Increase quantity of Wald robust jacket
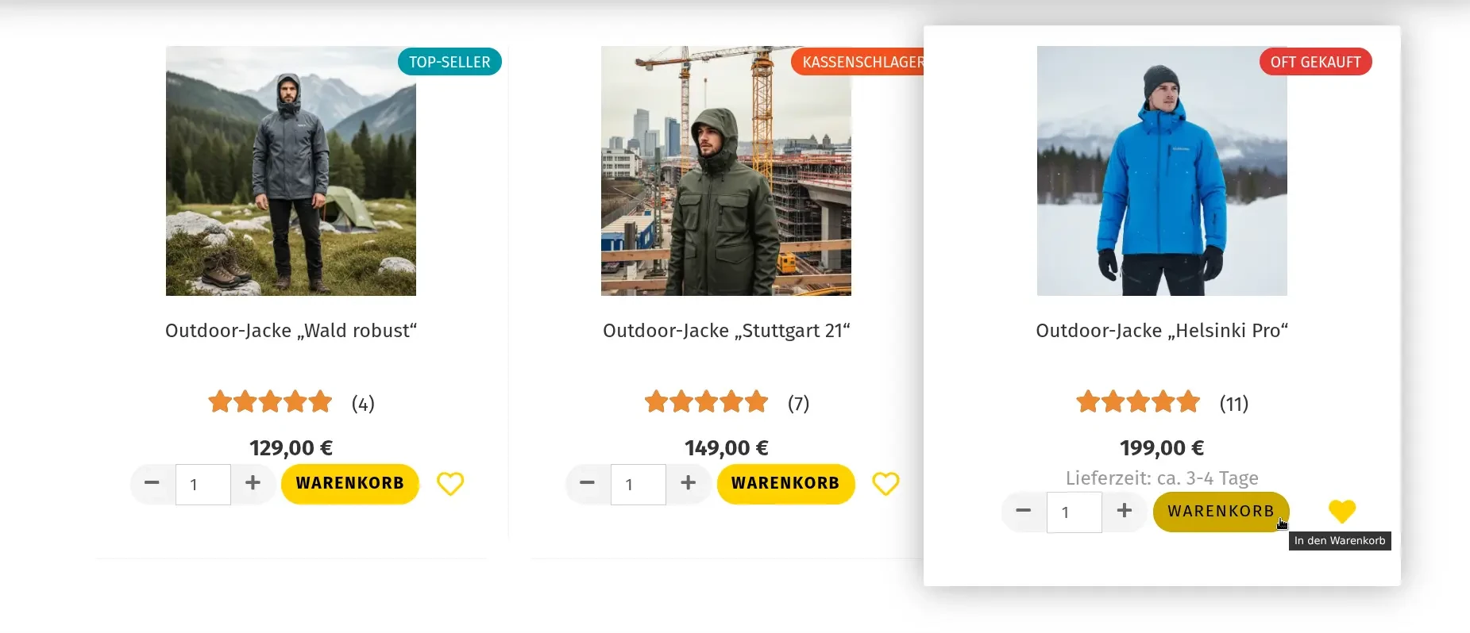Viewport: 1470px width, 633px height. coord(253,484)
